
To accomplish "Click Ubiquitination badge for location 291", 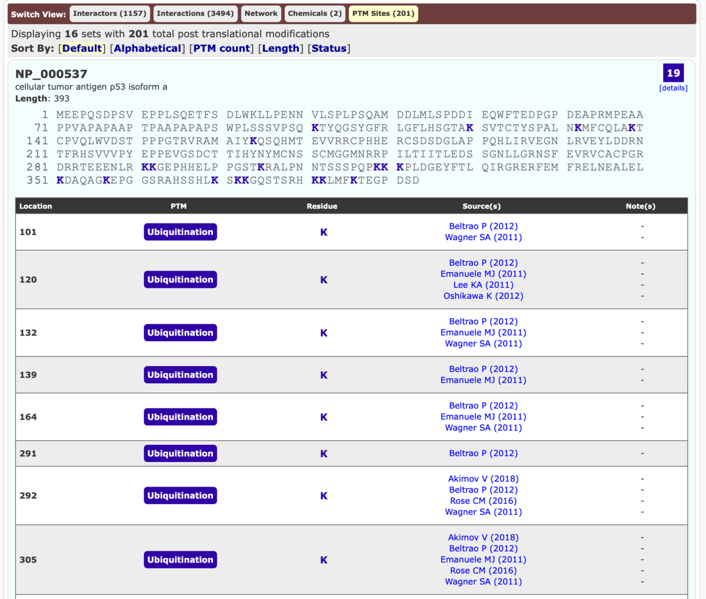I will [x=181, y=453].
